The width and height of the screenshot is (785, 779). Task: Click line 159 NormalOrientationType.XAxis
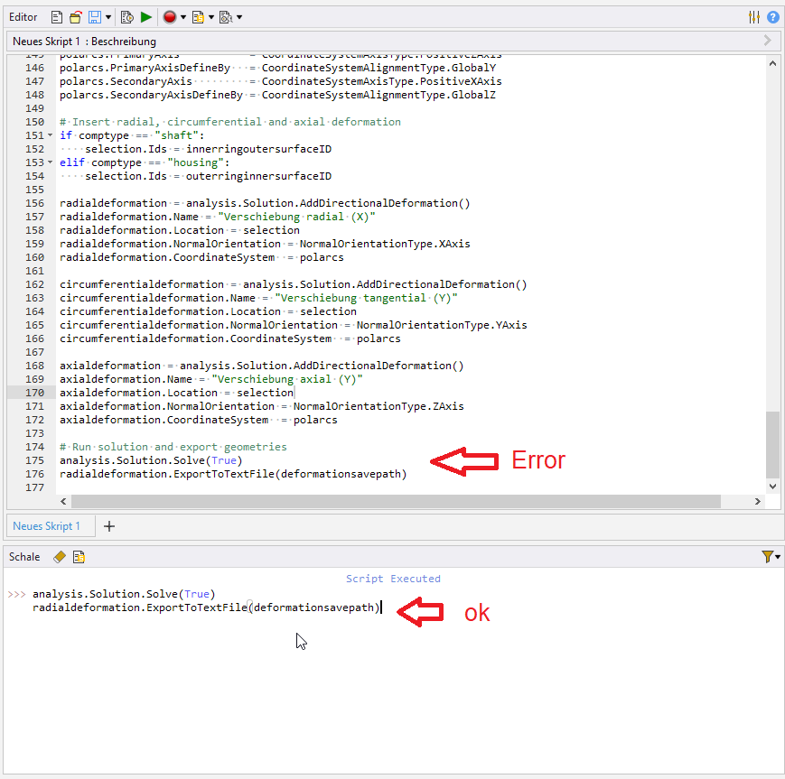pos(385,244)
